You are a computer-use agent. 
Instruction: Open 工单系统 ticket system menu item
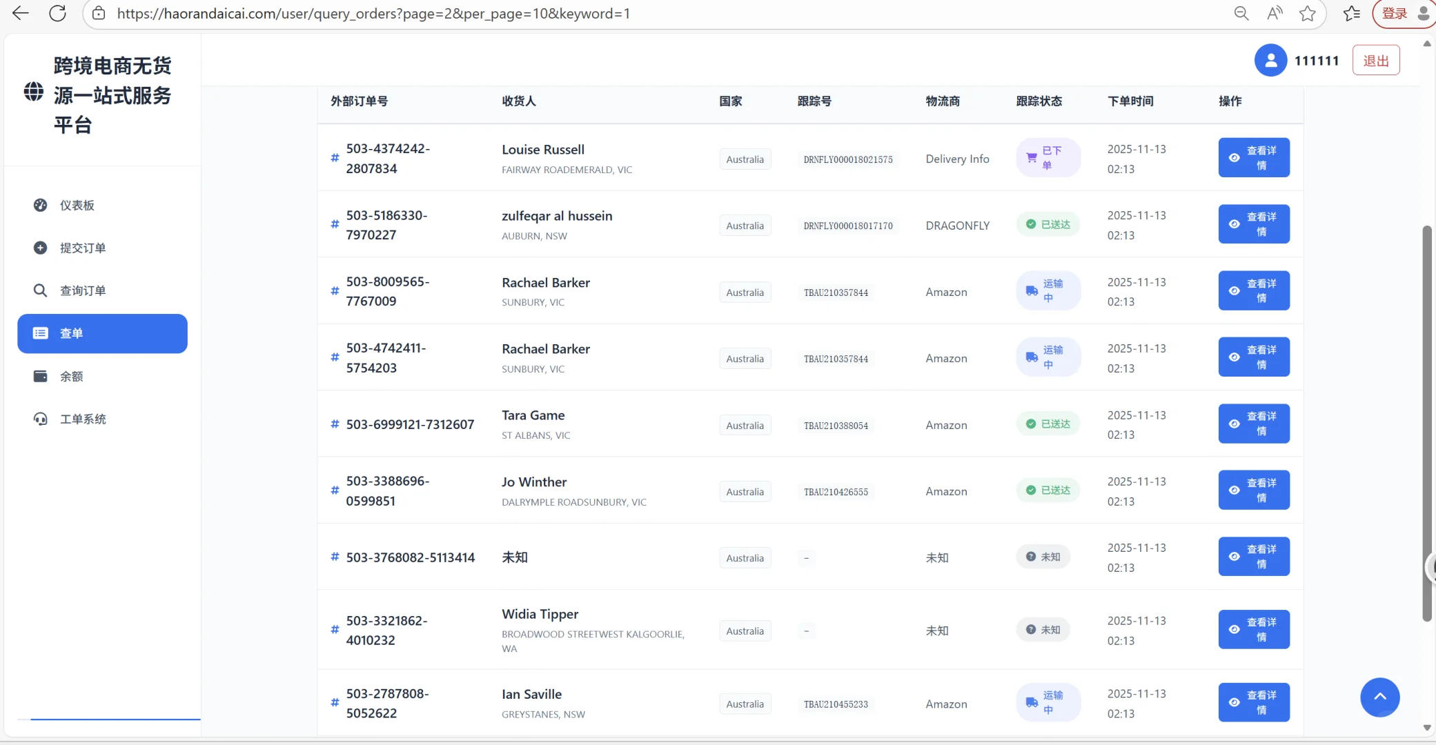(x=82, y=419)
